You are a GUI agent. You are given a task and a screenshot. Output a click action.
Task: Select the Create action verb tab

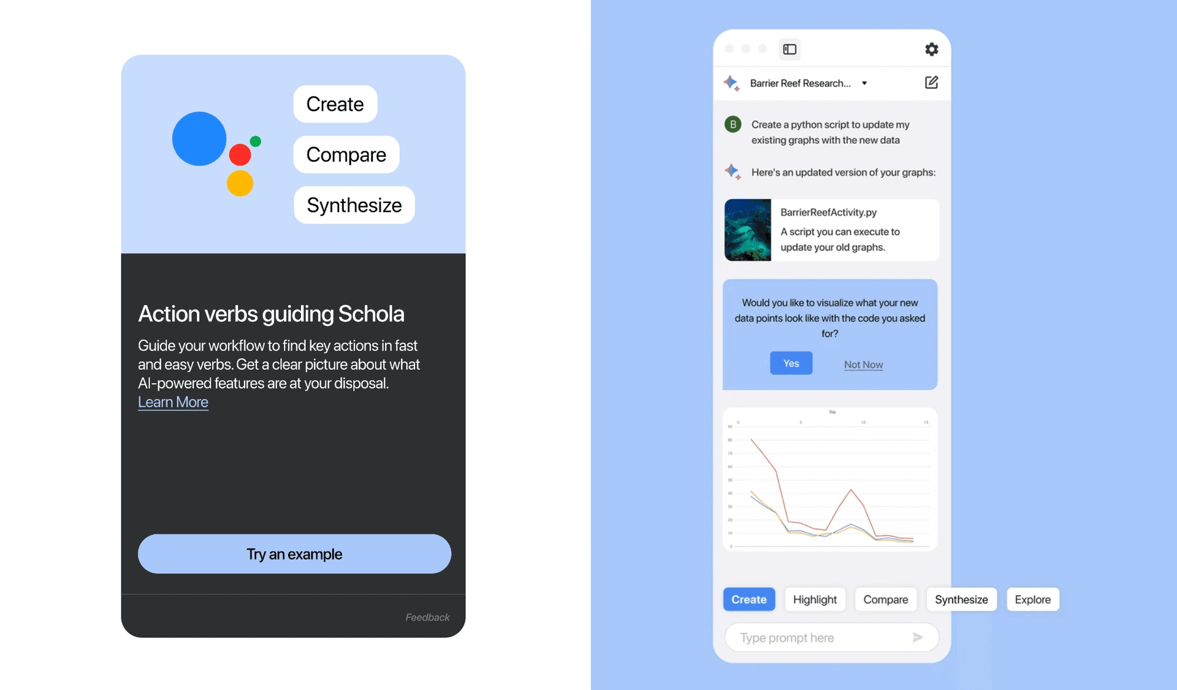pyautogui.click(x=749, y=599)
